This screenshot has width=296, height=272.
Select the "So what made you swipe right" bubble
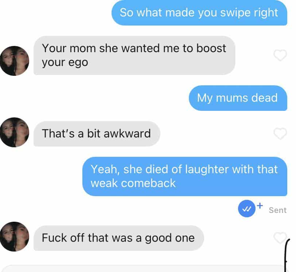click(199, 13)
